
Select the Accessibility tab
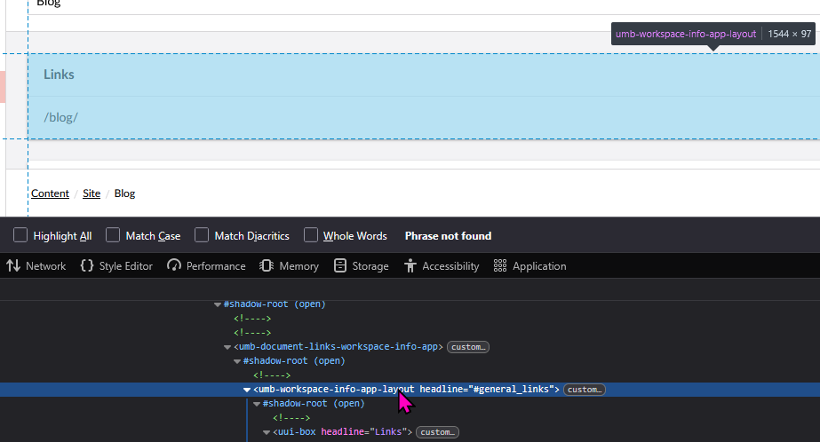pos(442,266)
